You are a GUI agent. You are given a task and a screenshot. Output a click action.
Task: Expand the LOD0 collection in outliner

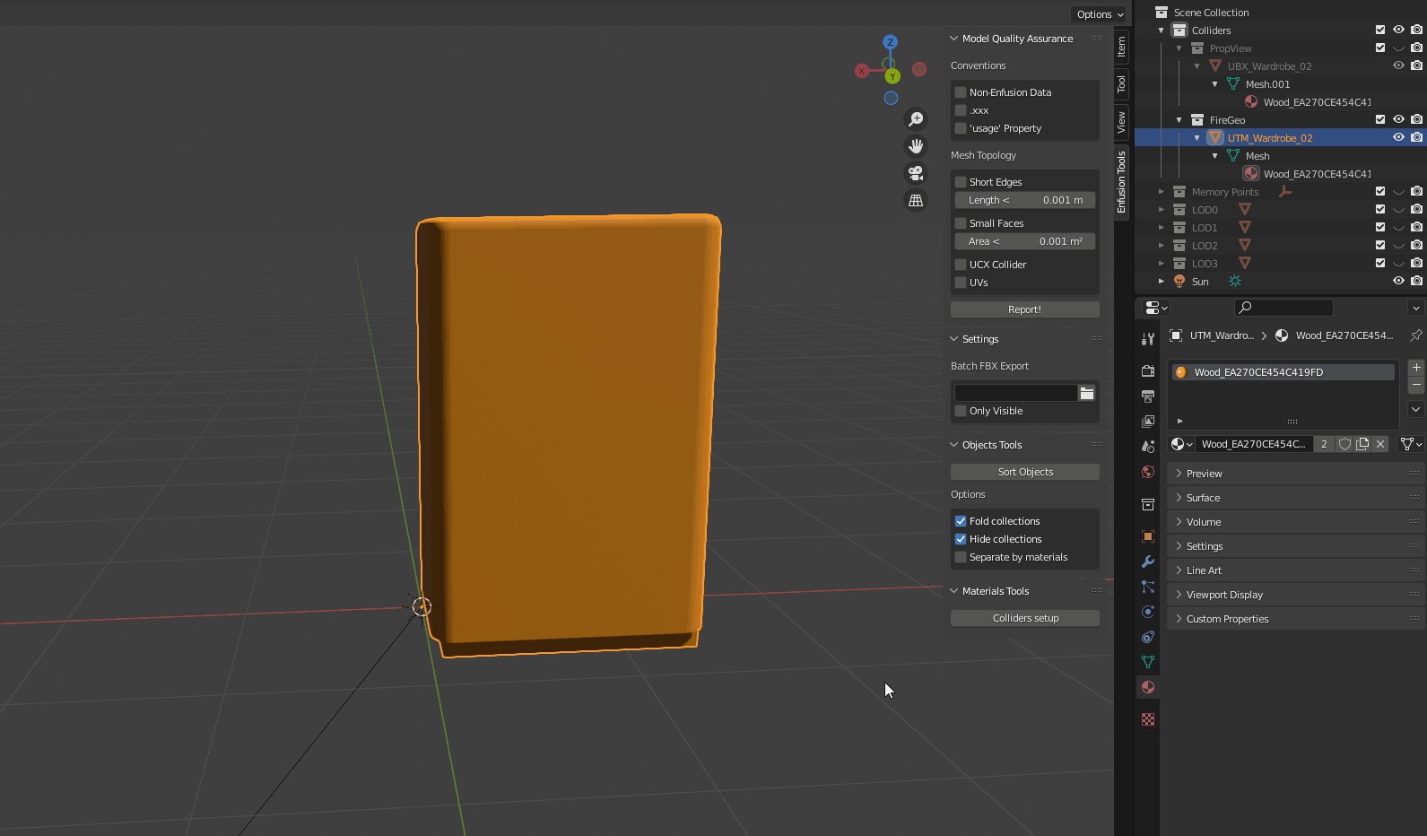[1162, 210]
